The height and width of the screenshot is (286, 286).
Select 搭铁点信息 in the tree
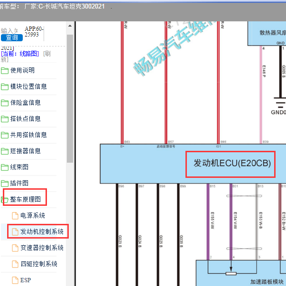point(25,119)
